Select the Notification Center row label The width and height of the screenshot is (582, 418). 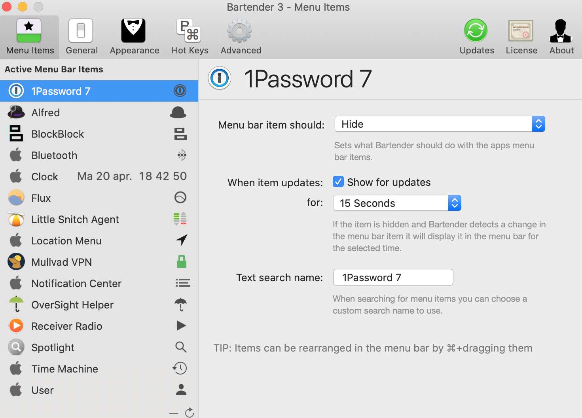point(76,283)
